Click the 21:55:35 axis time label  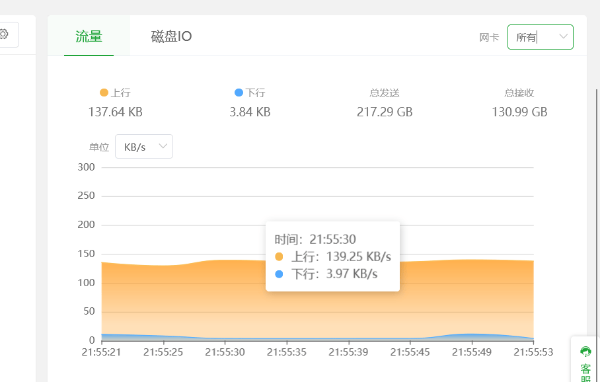pos(287,352)
